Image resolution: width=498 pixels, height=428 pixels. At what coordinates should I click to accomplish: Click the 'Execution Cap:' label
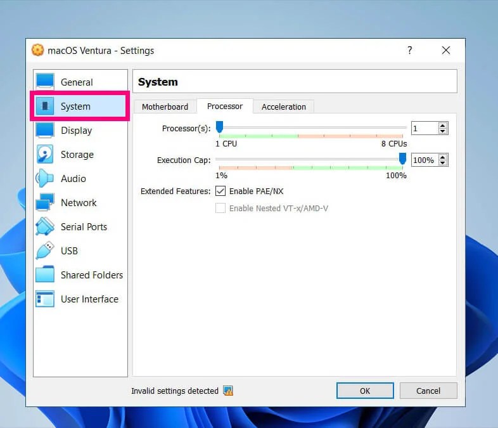point(184,160)
